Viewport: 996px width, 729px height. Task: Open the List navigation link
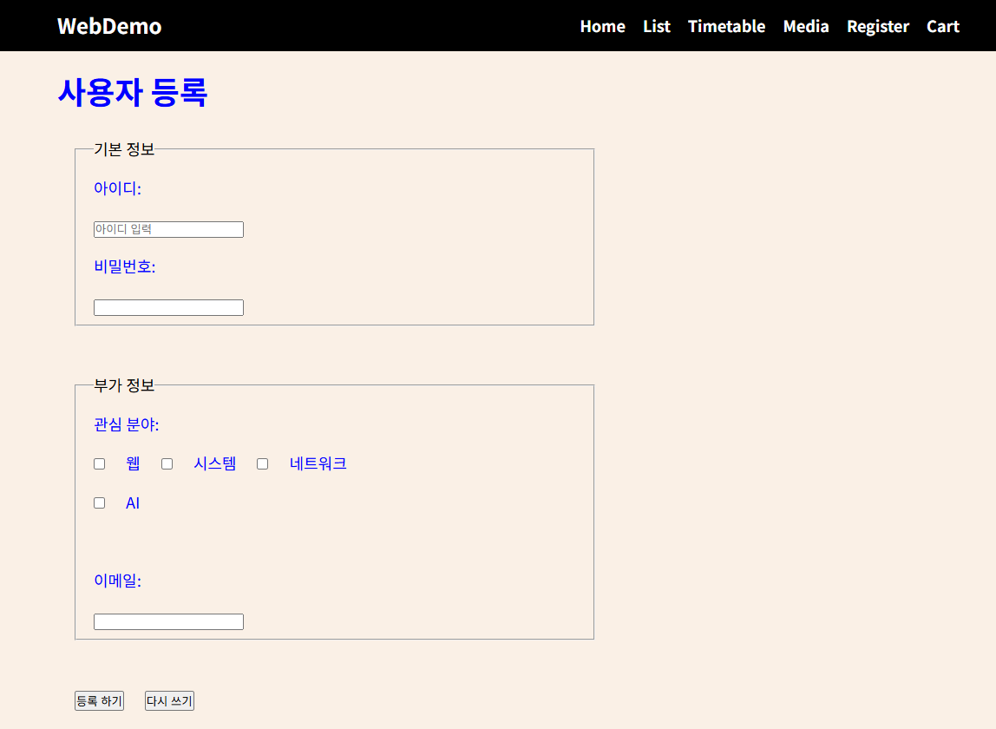pyautogui.click(x=656, y=26)
